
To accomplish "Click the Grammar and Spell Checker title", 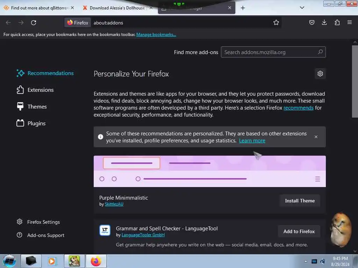I will coord(167,229).
